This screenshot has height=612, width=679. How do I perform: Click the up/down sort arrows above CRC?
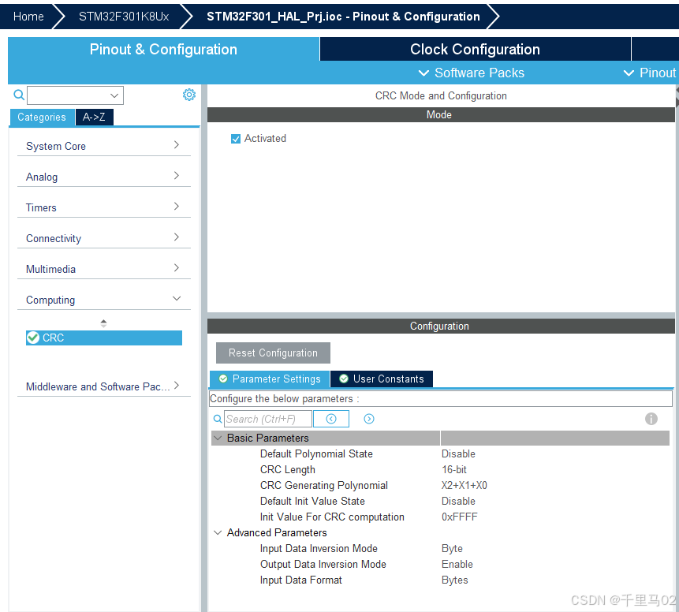point(103,323)
